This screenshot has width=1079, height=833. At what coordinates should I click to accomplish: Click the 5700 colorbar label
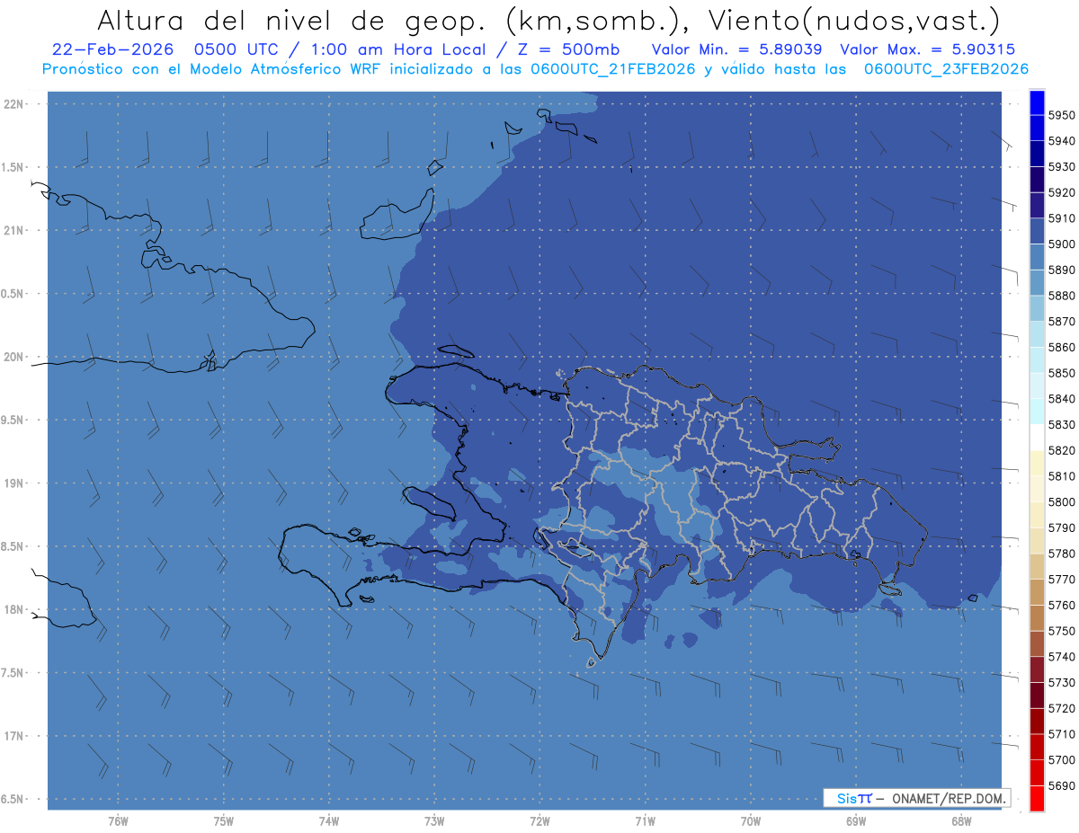[x=1061, y=760]
